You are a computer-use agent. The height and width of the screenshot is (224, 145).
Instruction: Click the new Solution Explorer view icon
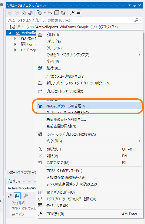[x=40, y=83]
